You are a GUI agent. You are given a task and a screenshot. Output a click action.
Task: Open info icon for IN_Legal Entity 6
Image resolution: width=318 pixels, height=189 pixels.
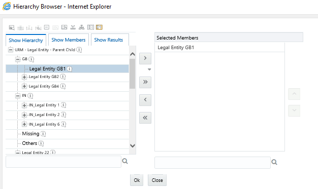click(63, 124)
